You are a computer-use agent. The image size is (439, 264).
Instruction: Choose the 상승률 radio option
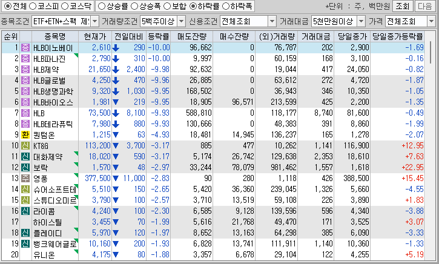pyautogui.click(x=102, y=6)
